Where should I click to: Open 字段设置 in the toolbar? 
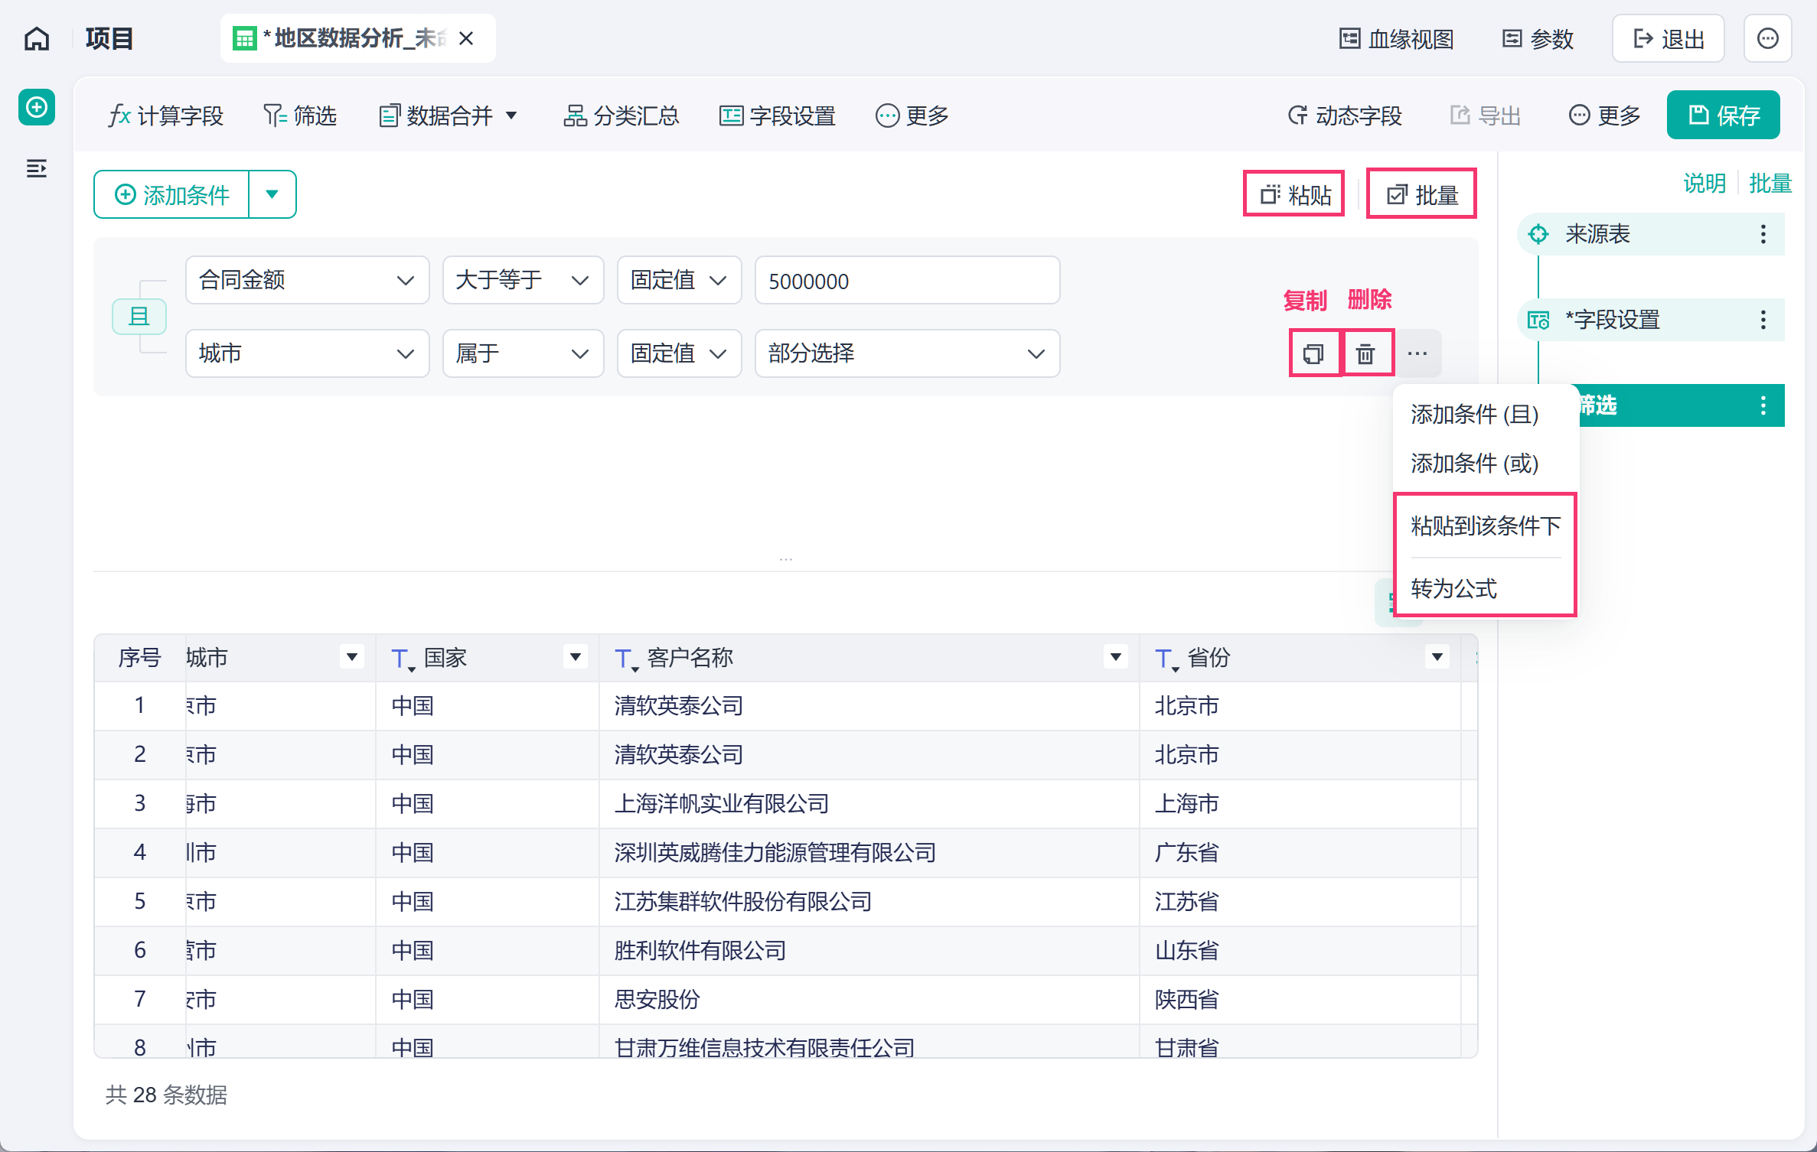click(x=778, y=116)
